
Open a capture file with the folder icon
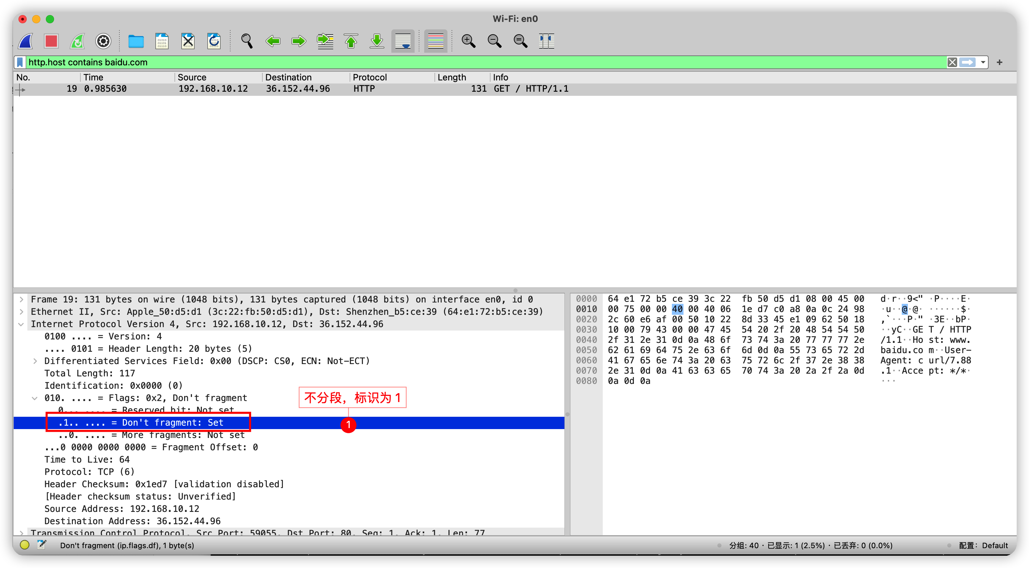pos(136,41)
